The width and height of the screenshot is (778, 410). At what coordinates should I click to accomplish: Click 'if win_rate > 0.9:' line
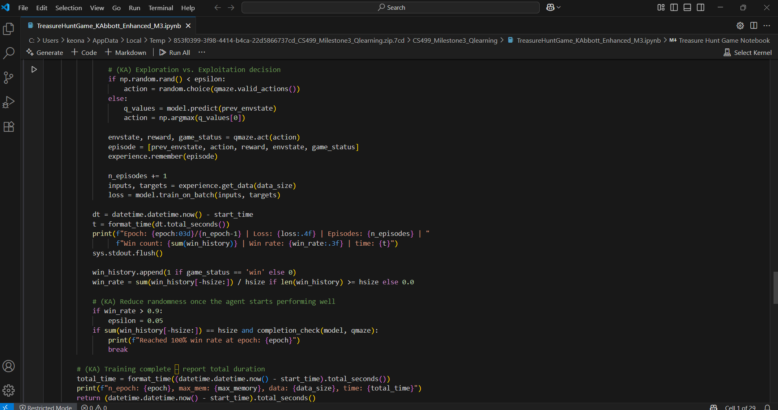[x=127, y=311]
